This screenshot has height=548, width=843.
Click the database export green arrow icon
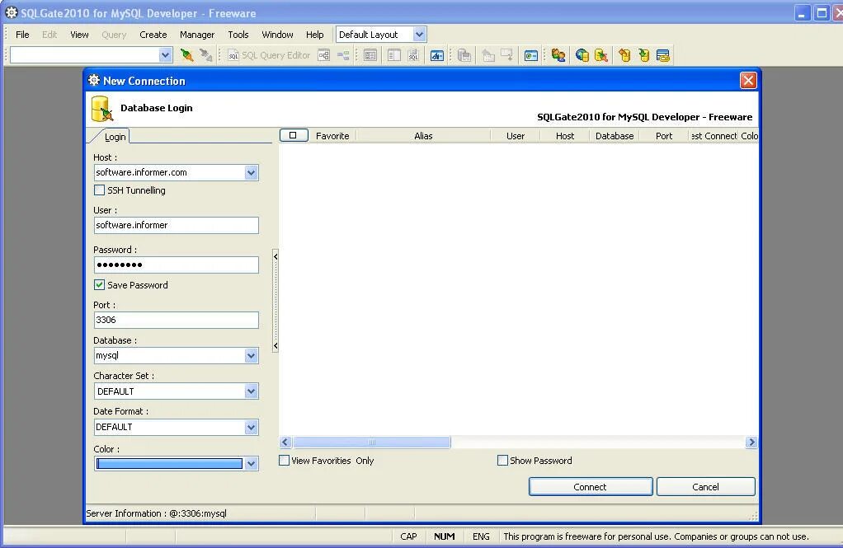point(643,54)
